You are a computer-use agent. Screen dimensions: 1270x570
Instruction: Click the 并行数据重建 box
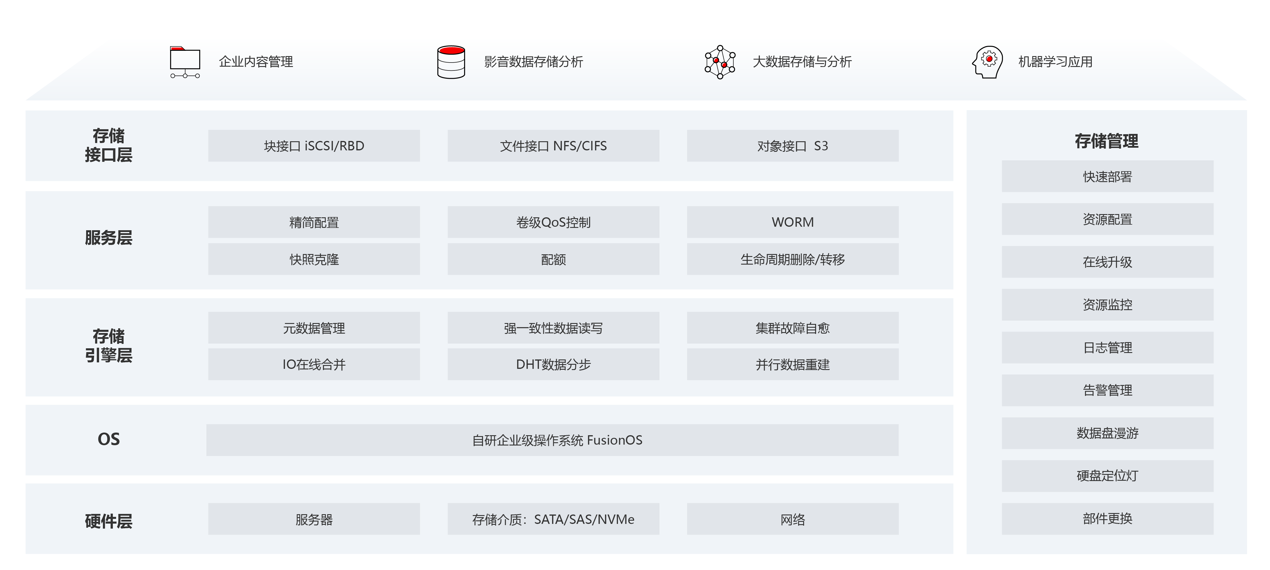tap(793, 364)
